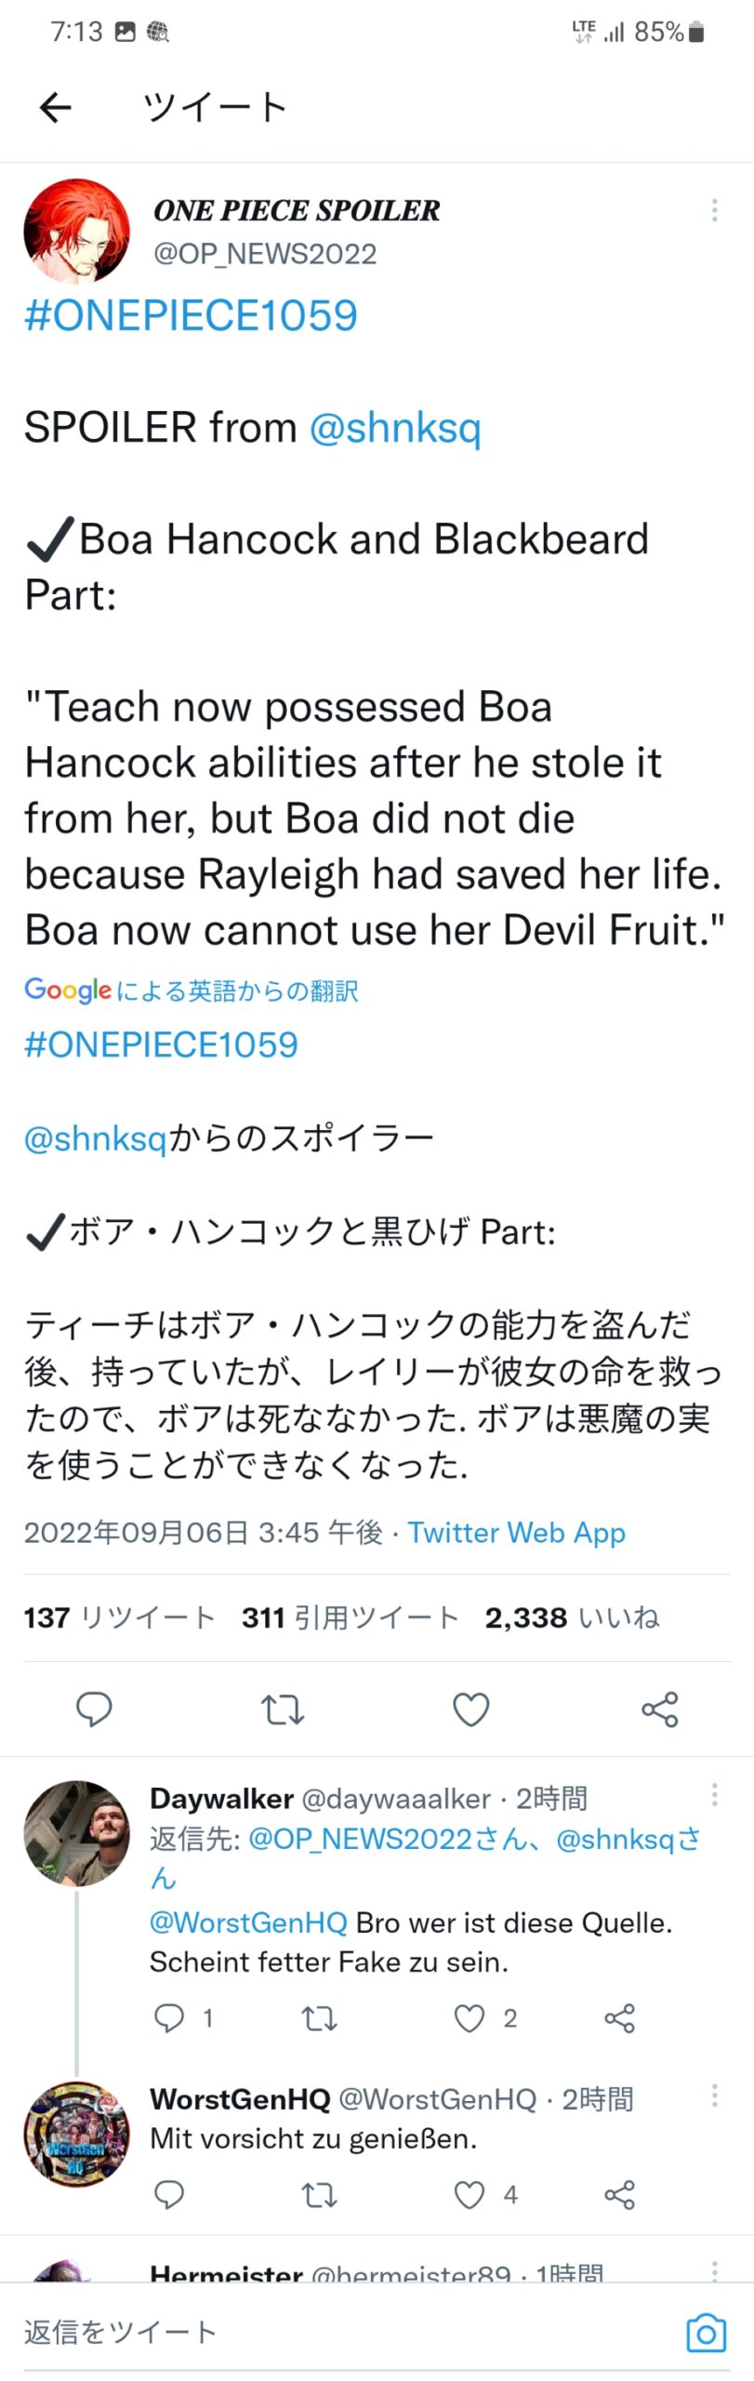The height and width of the screenshot is (2381, 754).
Task: Share WorstGenHQ's reply
Action: [x=619, y=2195]
